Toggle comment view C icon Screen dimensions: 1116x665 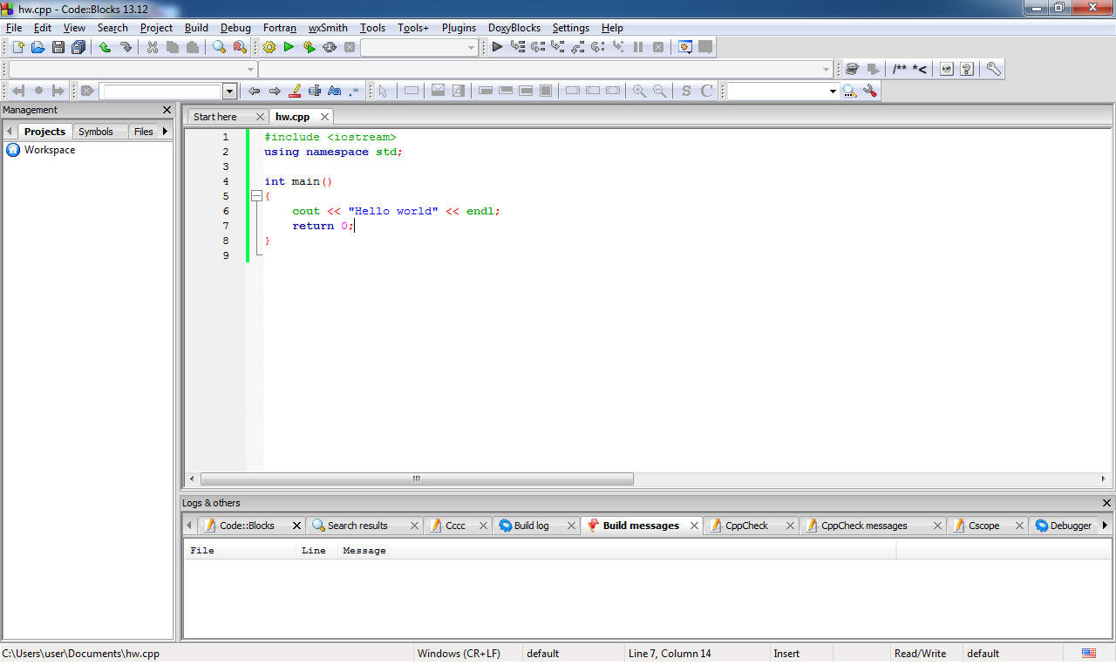(707, 91)
